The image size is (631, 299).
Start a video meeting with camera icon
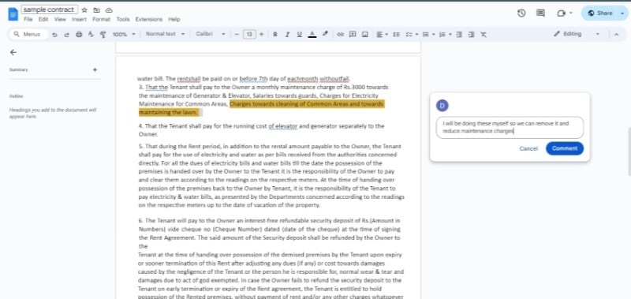pos(562,13)
